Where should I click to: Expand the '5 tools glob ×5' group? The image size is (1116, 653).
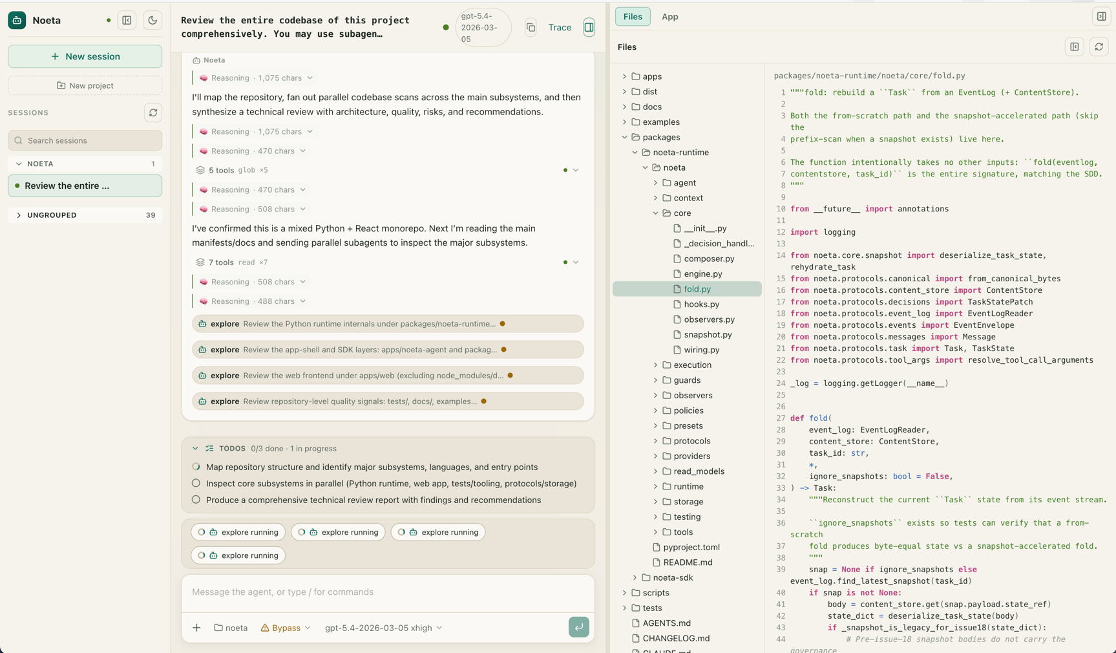(x=386, y=170)
